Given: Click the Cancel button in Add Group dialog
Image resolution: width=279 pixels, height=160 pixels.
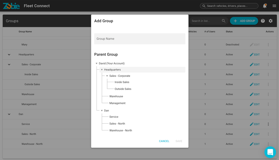Looking at the screenshot, I should (164, 141).
